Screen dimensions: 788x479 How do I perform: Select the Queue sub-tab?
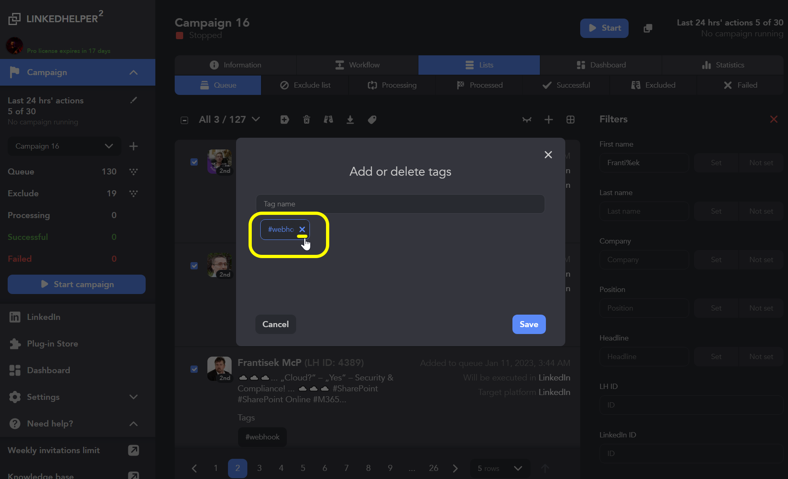tap(218, 85)
